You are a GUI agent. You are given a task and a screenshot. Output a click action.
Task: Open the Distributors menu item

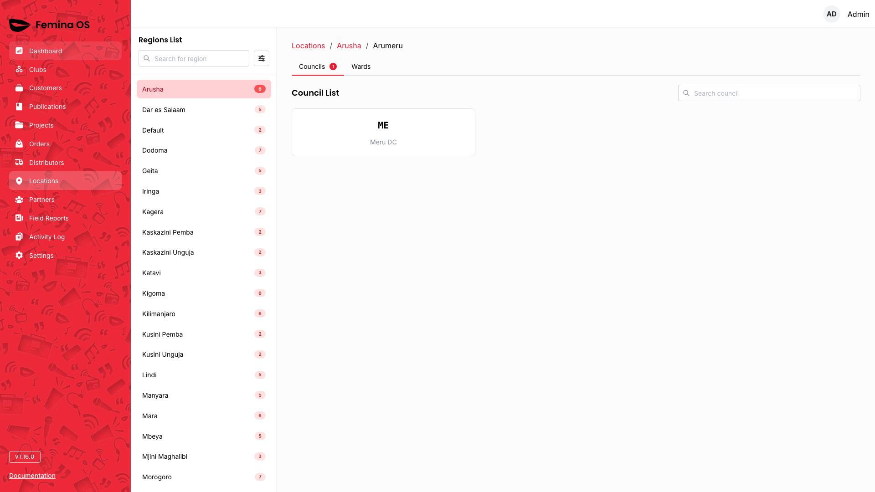click(x=65, y=162)
